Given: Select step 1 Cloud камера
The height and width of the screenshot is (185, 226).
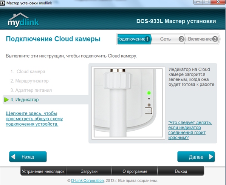Looking at the screenshot, I should [28, 72].
